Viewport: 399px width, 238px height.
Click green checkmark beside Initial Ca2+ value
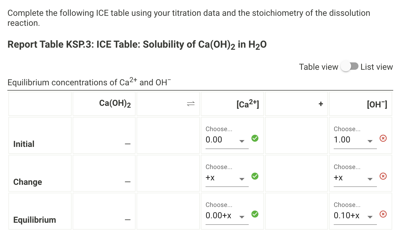(x=255, y=138)
